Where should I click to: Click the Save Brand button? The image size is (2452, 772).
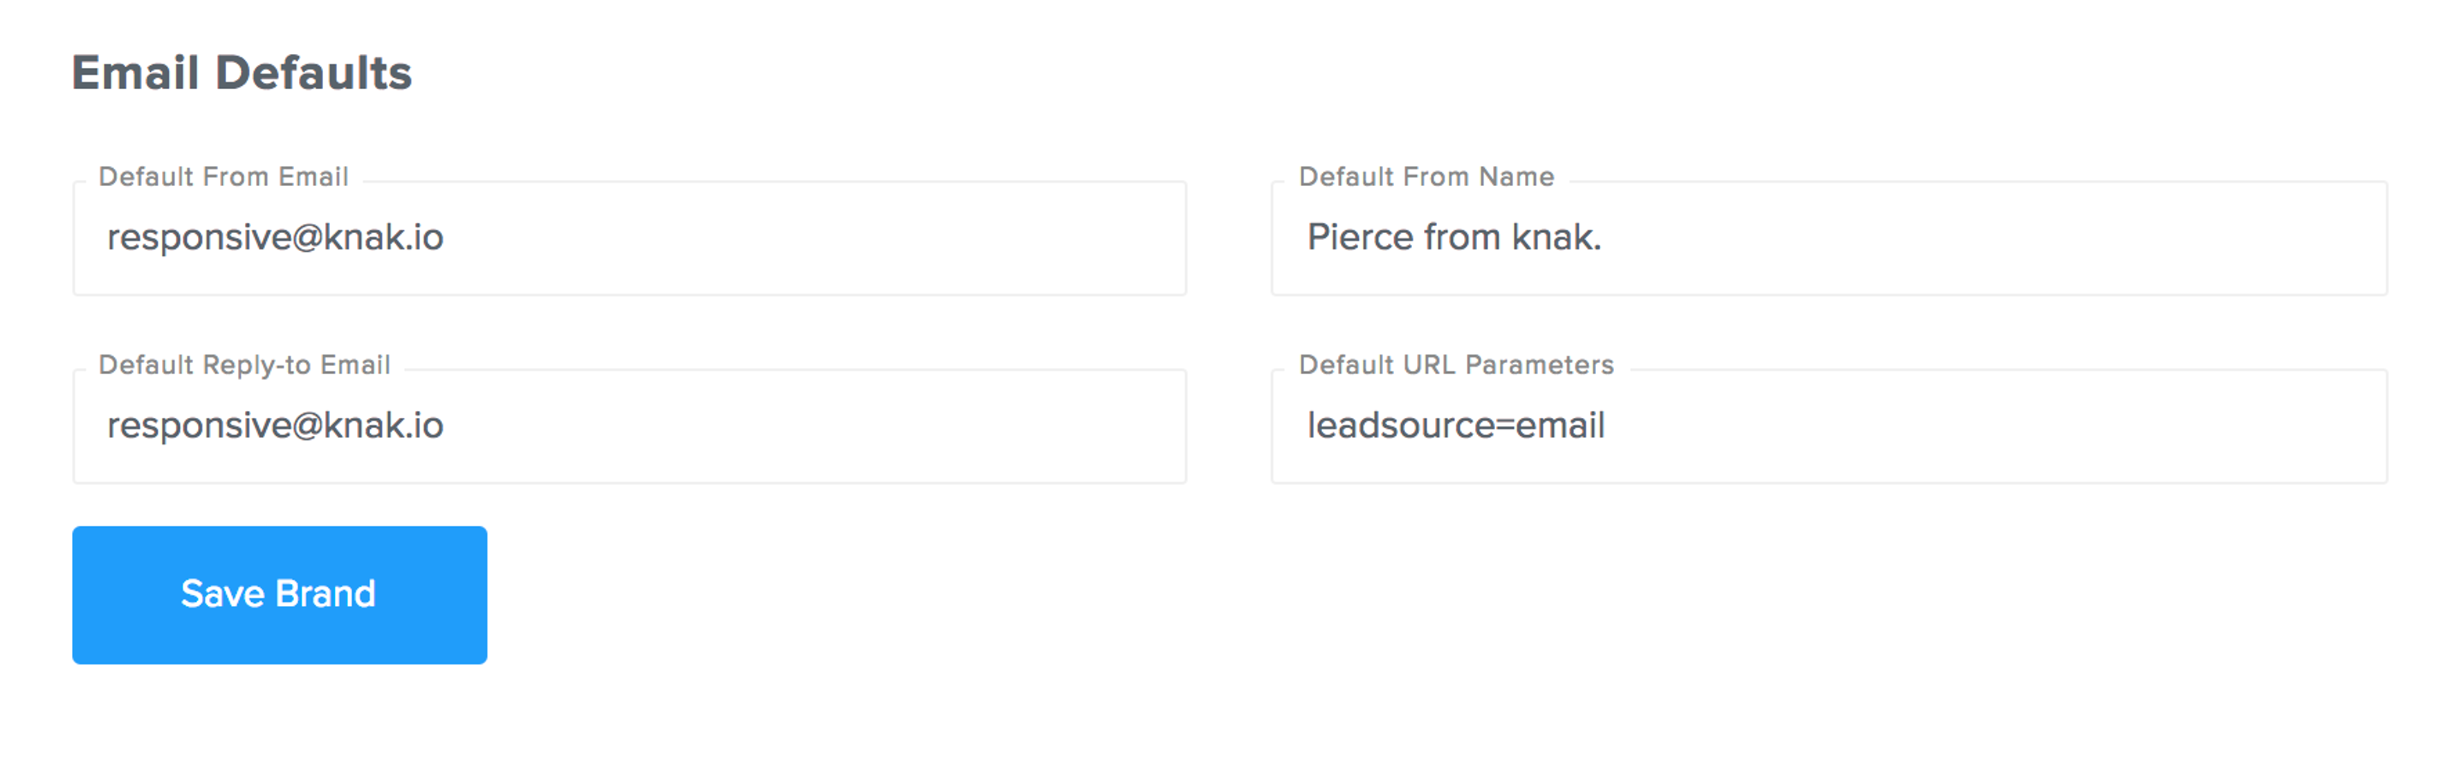coord(279,594)
